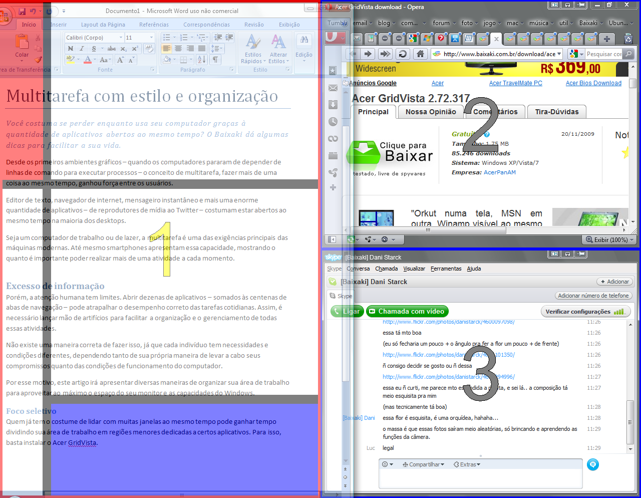
Task: Clear formatting with the eraser icon
Action: click(x=149, y=49)
